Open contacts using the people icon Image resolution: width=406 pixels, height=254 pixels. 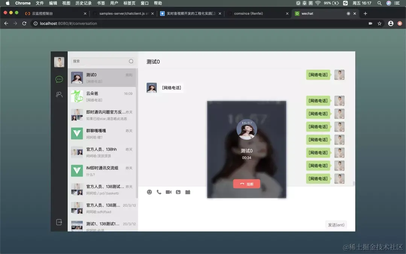coord(59,94)
